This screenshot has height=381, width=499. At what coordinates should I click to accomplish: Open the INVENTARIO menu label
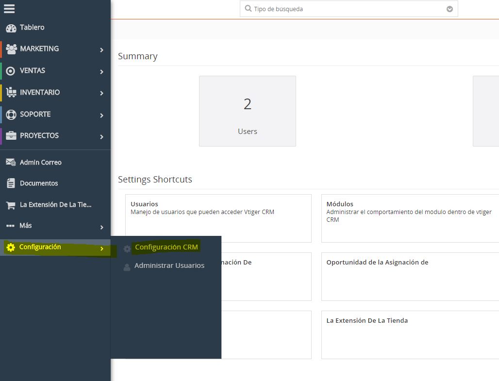click(x=40, y=92)
